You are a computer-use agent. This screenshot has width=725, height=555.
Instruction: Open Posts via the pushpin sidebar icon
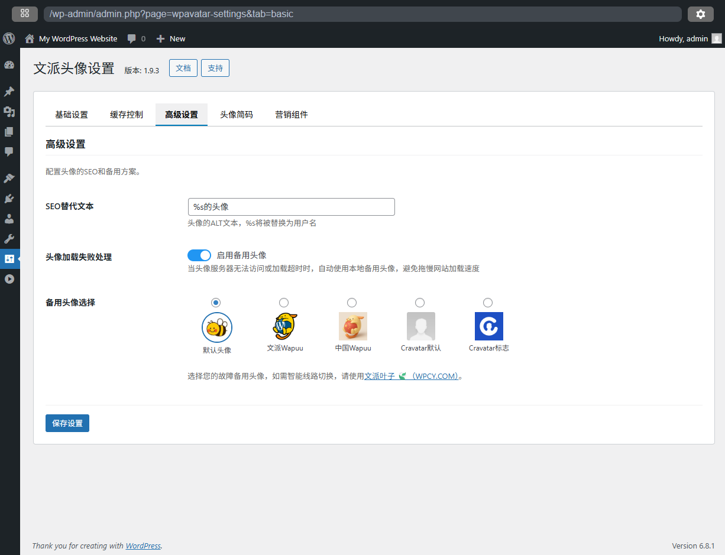click(x=9, y=92)
